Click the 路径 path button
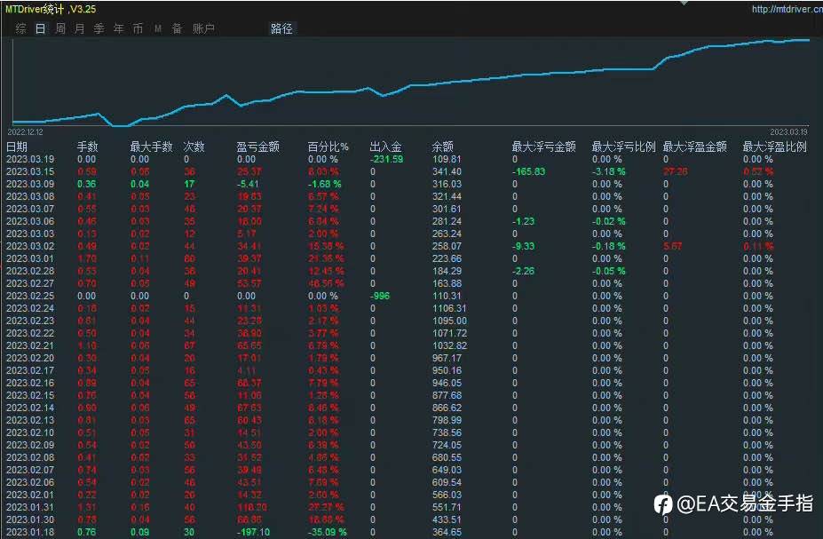823x539 pixels. pyautogui.click(x=281, y=28)
